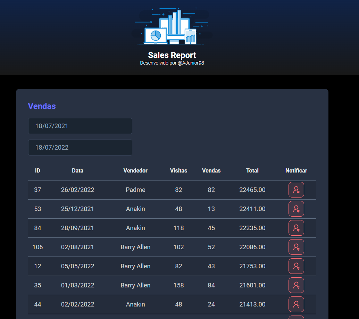Image resolution: width=359 pixels, height=319 pixels.
Task: Open the end date picker showing 18/07/2022
Action: coord(80,148)
